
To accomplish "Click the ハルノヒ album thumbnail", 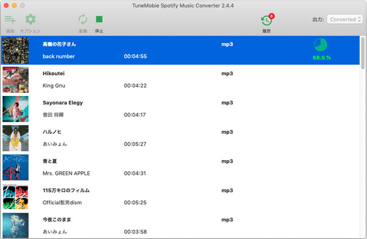I will [15, 138].
